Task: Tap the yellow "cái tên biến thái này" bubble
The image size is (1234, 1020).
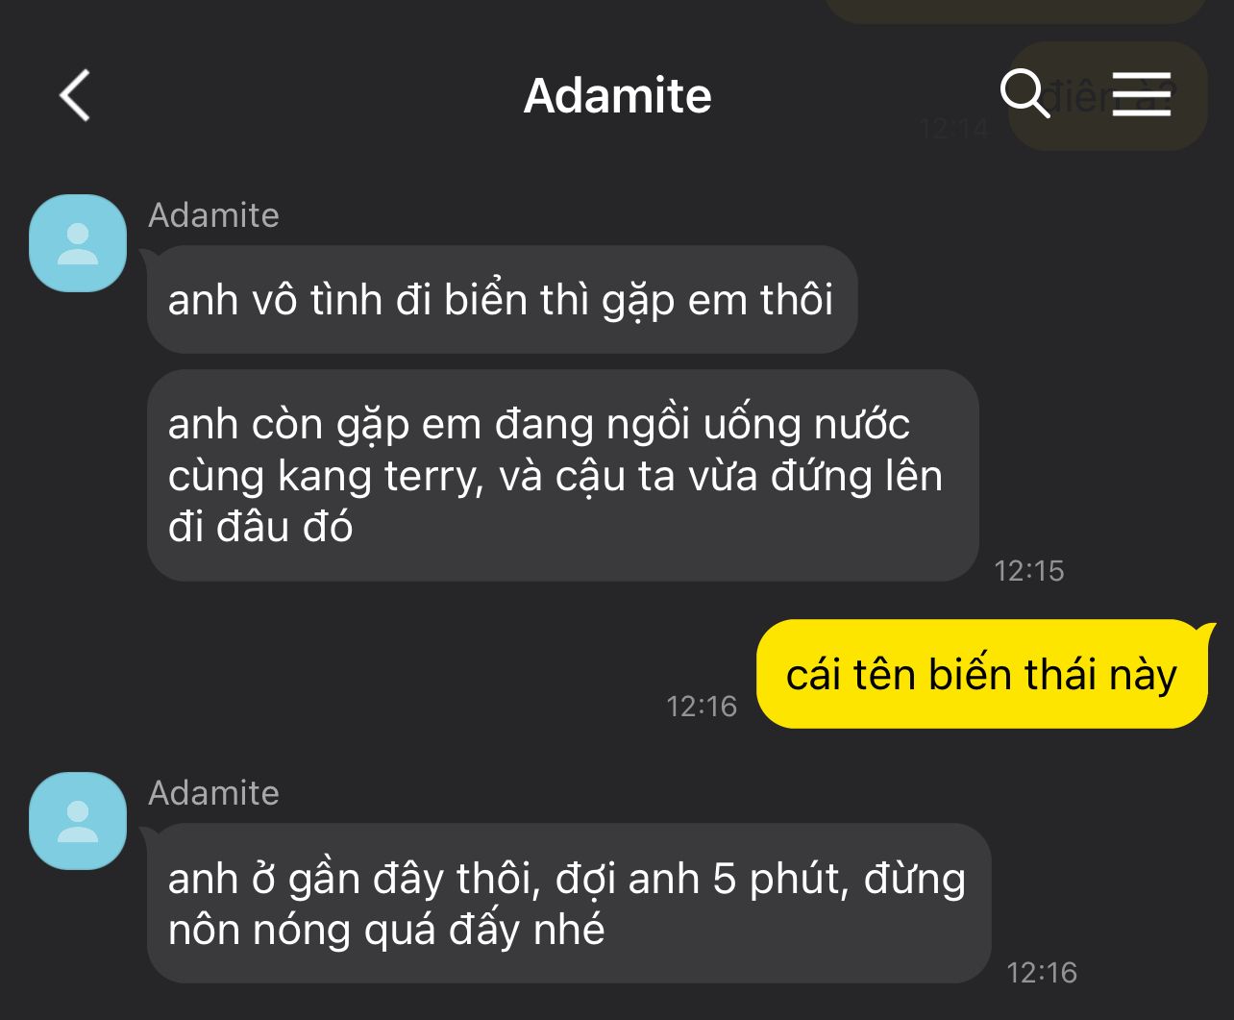Action: 982,674
